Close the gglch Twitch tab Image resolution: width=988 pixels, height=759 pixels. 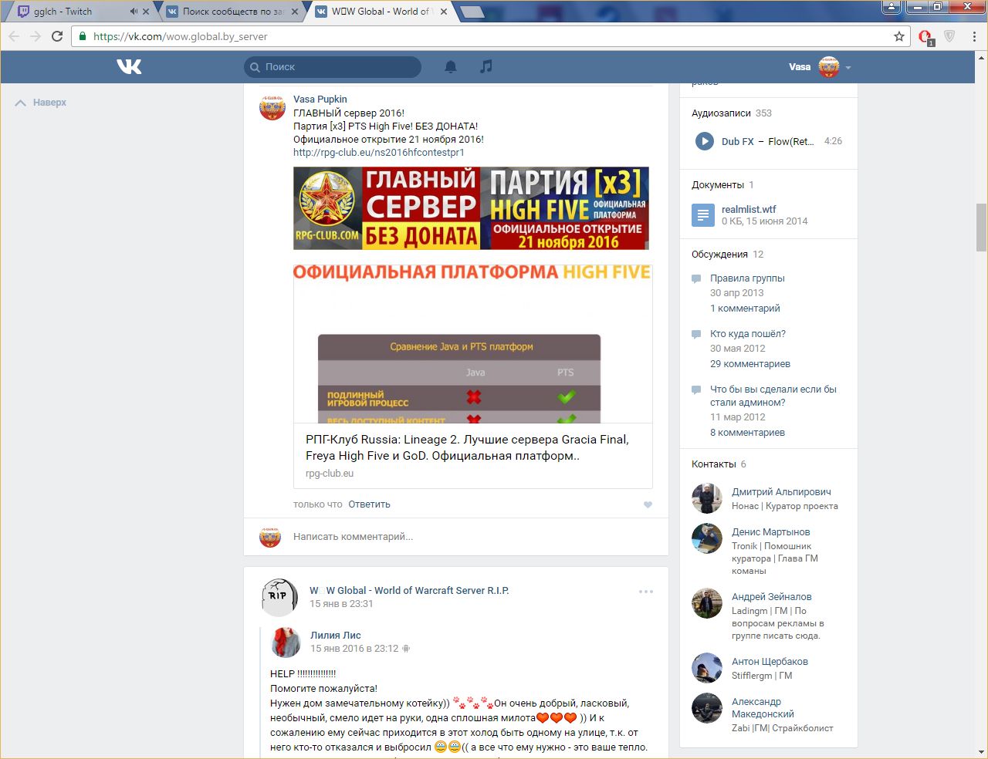point(146,12)
